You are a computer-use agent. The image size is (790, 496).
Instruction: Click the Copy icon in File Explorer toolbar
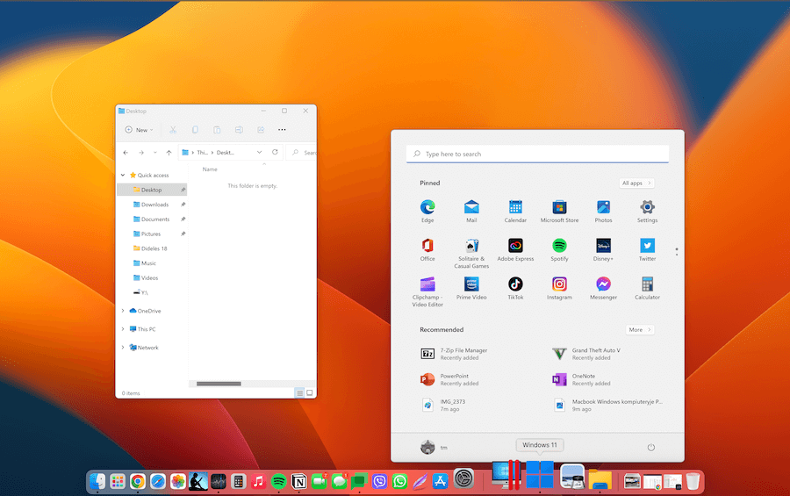tap(195, 130)
